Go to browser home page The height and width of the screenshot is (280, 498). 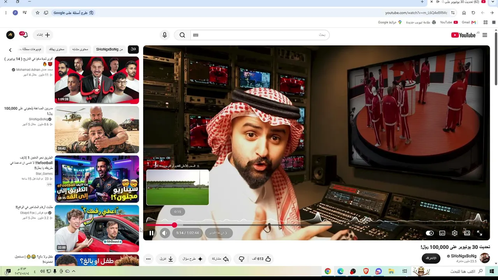464,13
